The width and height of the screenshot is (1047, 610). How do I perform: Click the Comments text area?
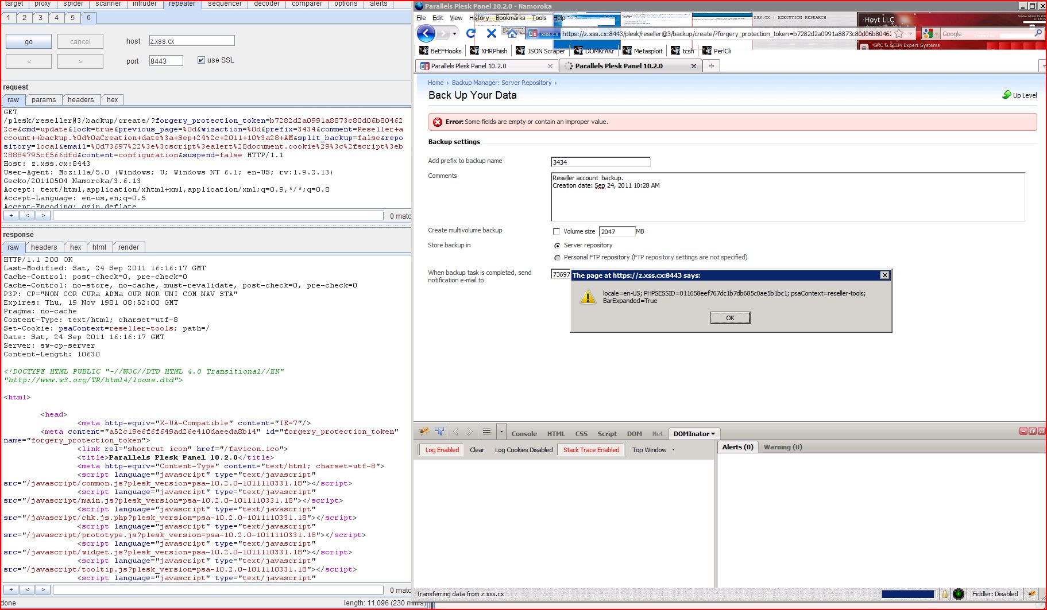click(787, 197)
